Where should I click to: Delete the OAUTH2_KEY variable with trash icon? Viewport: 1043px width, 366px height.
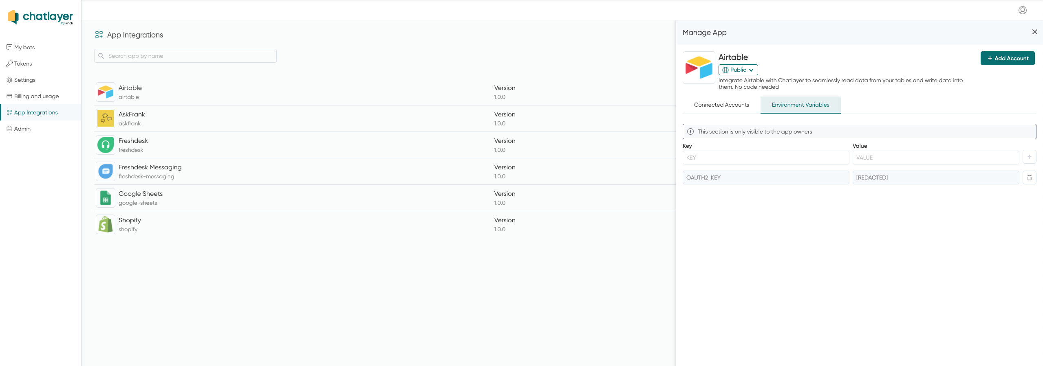point(1029,178)
